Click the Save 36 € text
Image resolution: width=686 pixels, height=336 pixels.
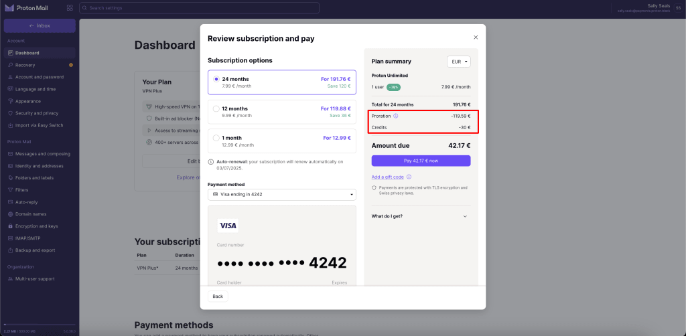click(340, 115)
